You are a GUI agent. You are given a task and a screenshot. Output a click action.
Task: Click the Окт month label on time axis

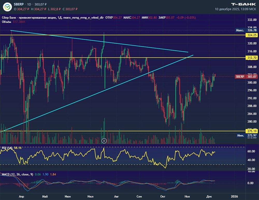click(x=163, y=196)
